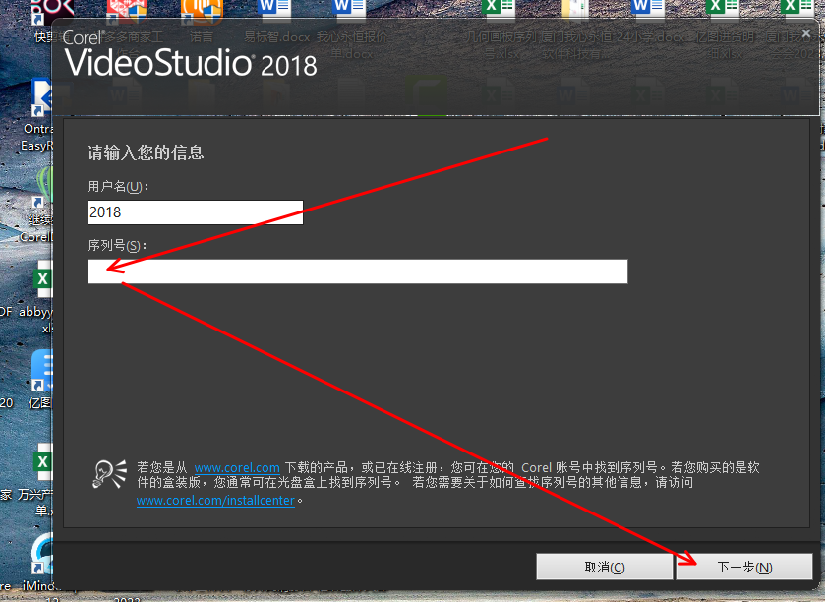The width and height of the screenshot is (825, 602).
Task: Select the abbyy xlsx Excel desktop icon
Action: pos(42,279)
